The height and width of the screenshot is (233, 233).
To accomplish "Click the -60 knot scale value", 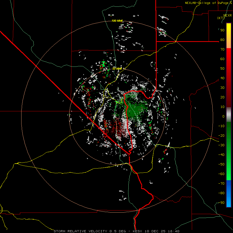I will 221,174.
